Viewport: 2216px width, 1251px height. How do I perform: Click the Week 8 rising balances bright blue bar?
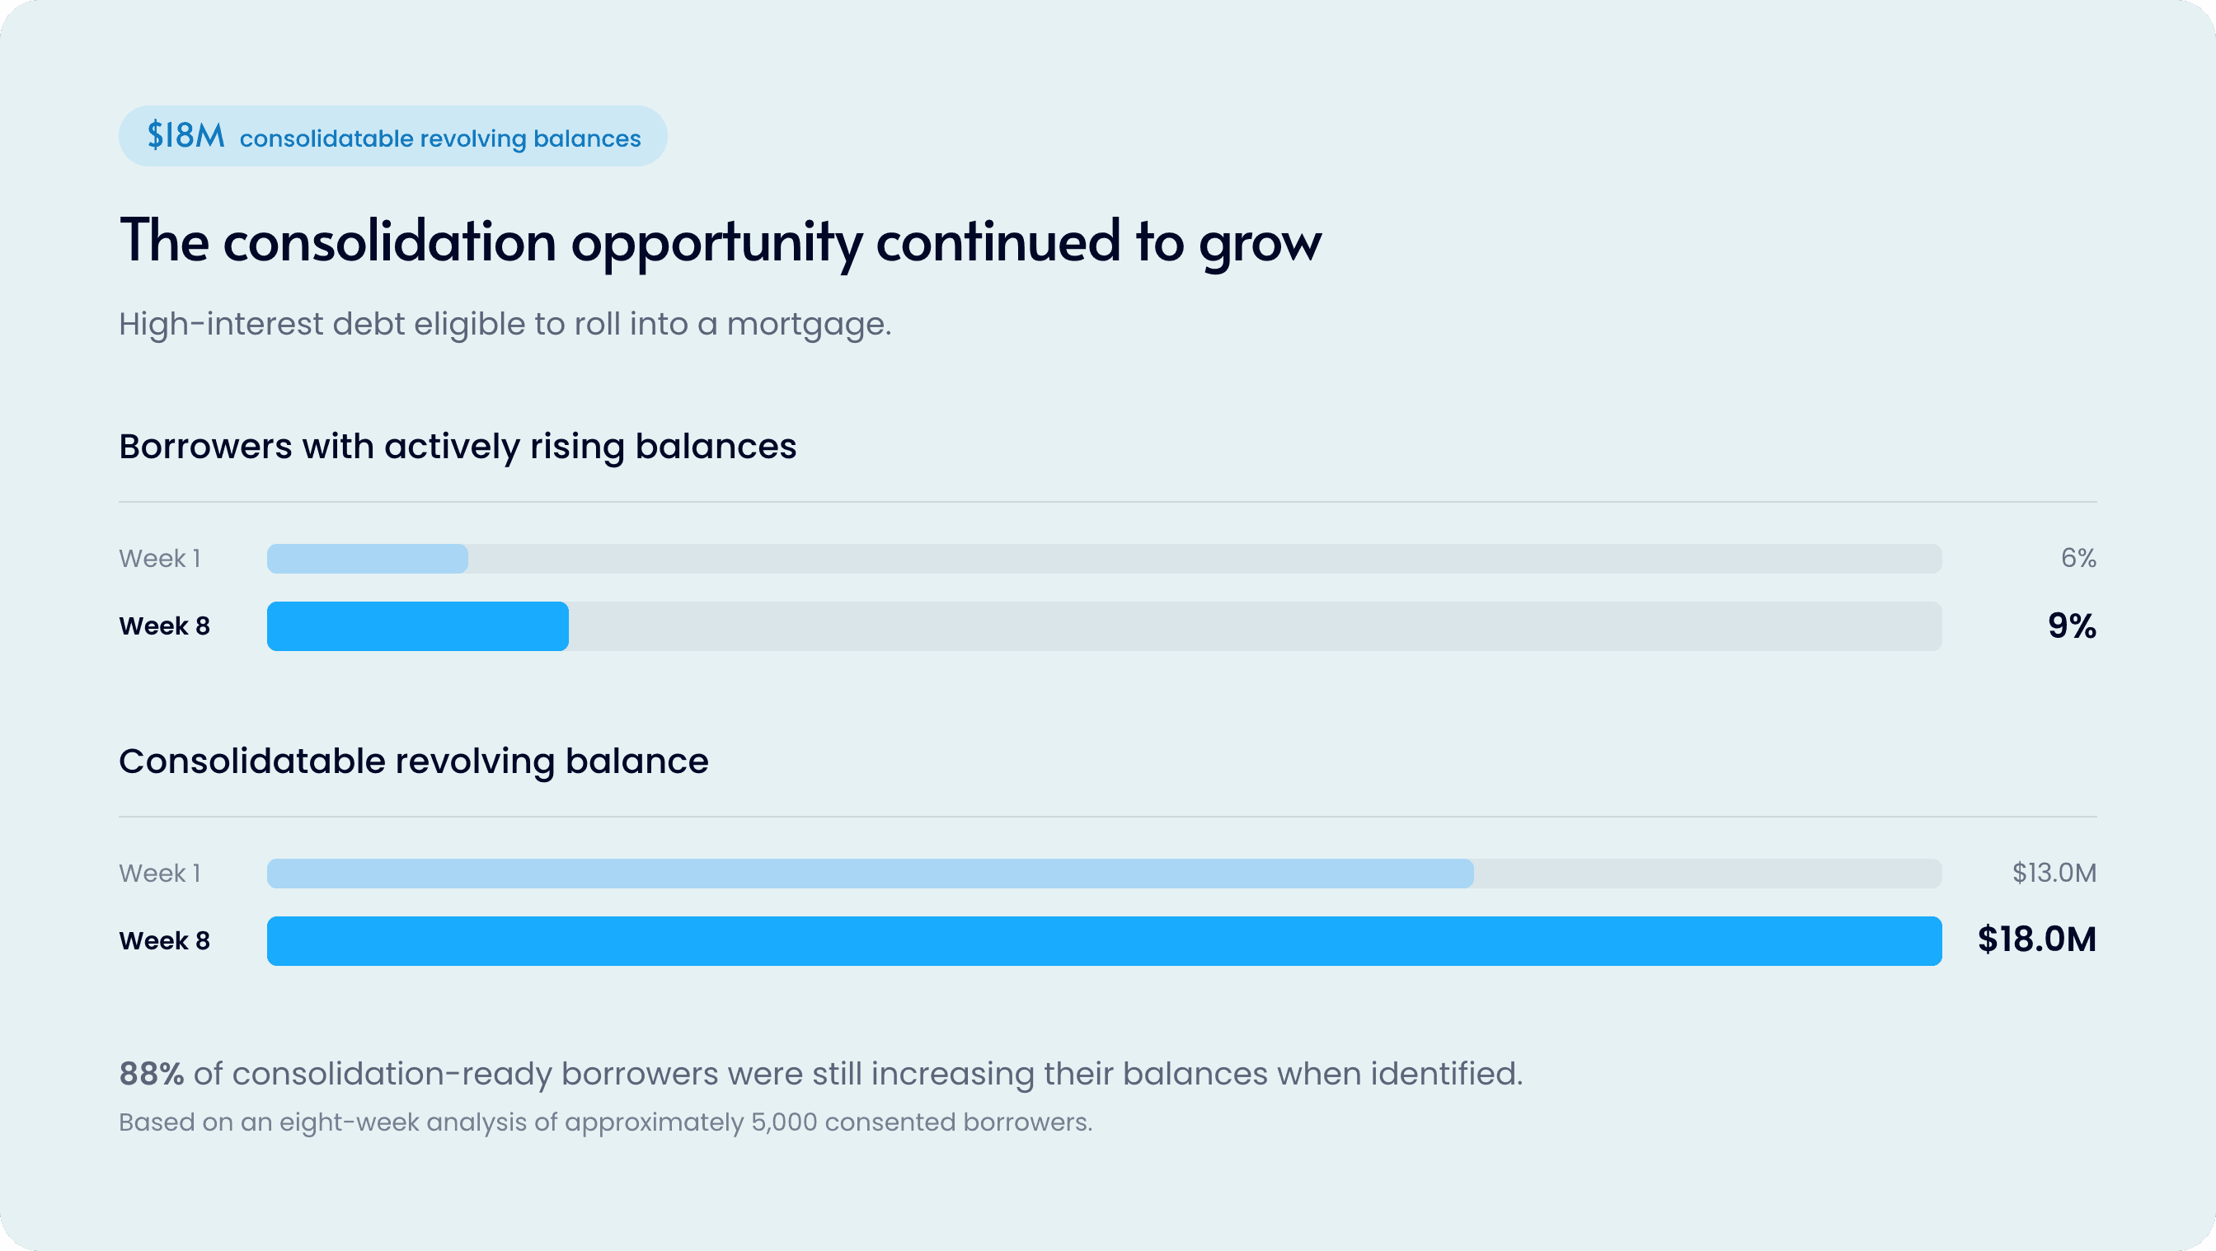tap(417, 626)
